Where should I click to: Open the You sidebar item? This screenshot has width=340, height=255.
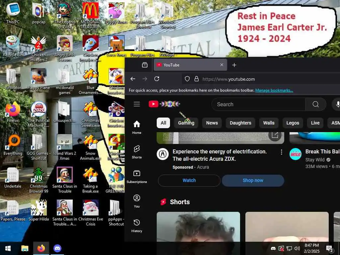[x=136, y=201]
